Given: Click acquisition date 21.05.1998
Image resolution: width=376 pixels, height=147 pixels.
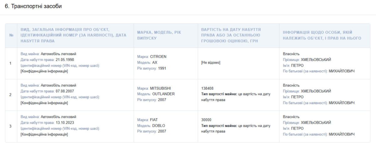Looking at the screenshot, I should [64, 60].
